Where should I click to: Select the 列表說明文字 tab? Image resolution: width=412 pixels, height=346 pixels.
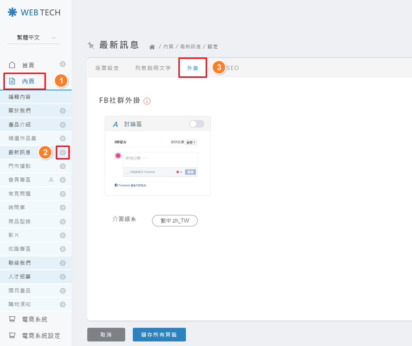tap(153, 68)
